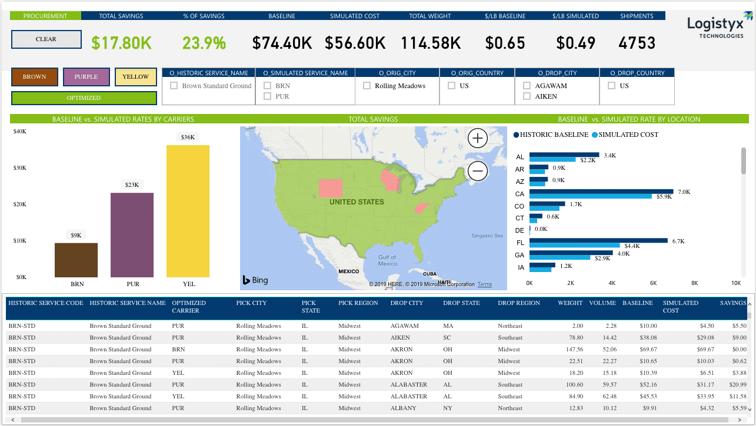
Task: Toggle the PUR simulated service checkbox
Action: [268, 96]
